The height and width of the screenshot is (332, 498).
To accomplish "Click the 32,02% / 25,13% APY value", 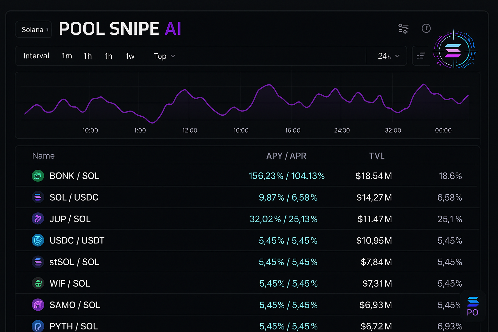I will [284, 219].
